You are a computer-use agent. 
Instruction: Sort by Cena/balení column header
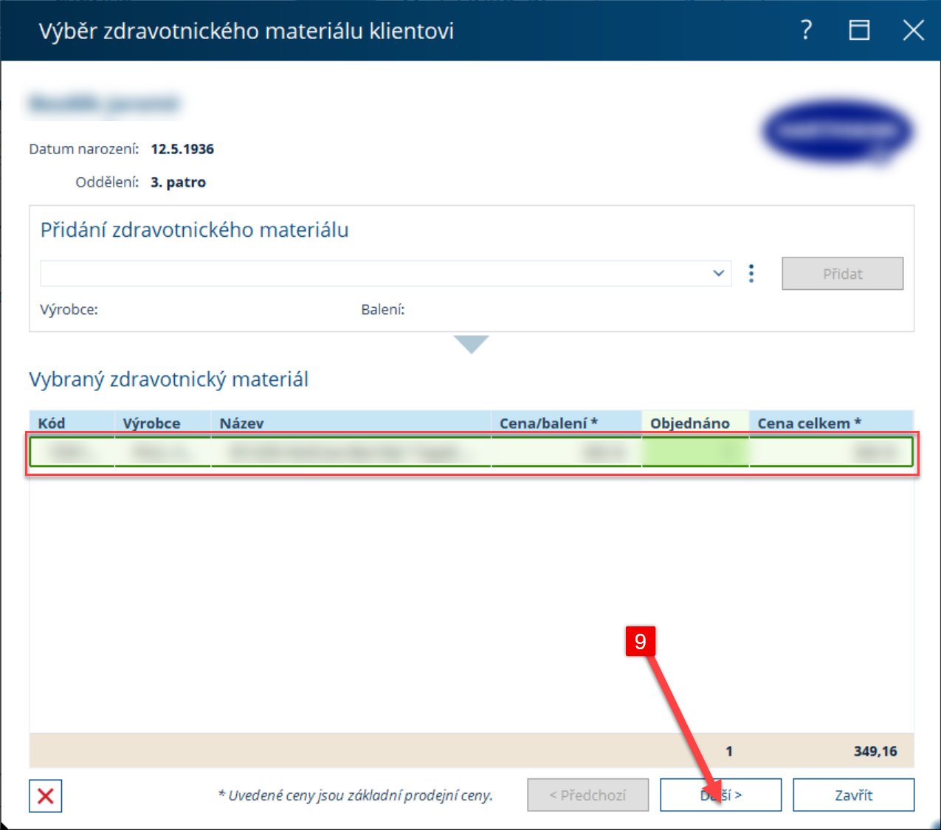(x=566, y=423)
